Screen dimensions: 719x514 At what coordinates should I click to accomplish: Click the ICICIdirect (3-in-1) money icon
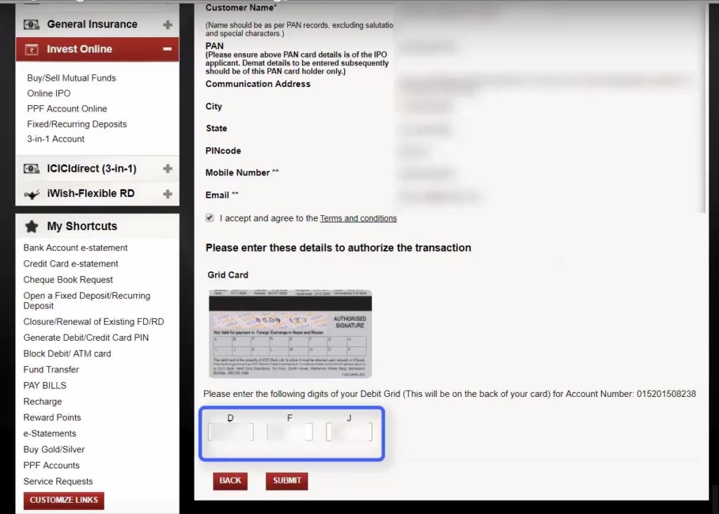click(x=32, y=168)
